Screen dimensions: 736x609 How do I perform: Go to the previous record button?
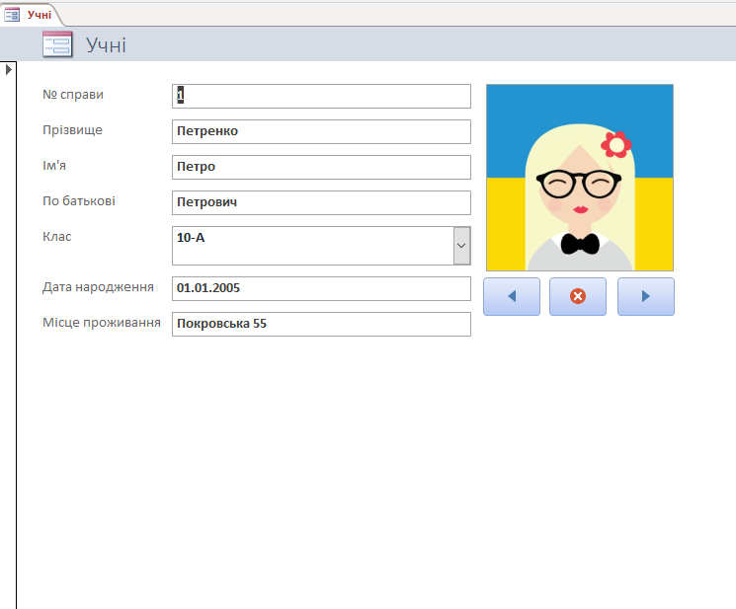click(512, 296)
